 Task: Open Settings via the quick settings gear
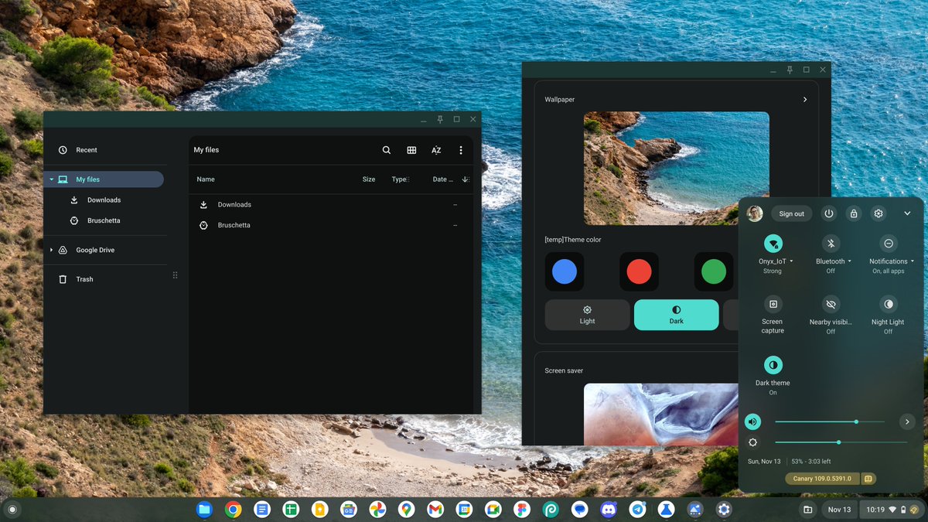pyautogui.click(x=878, y=213)
